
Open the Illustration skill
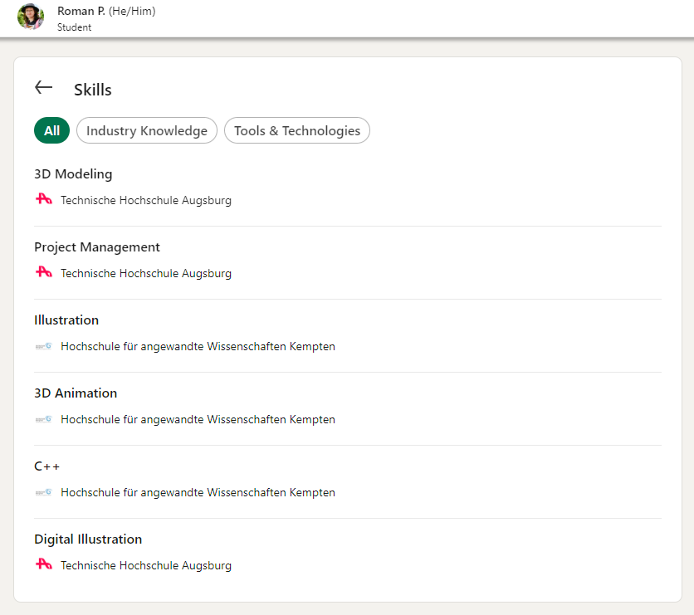tap(66, 320)
